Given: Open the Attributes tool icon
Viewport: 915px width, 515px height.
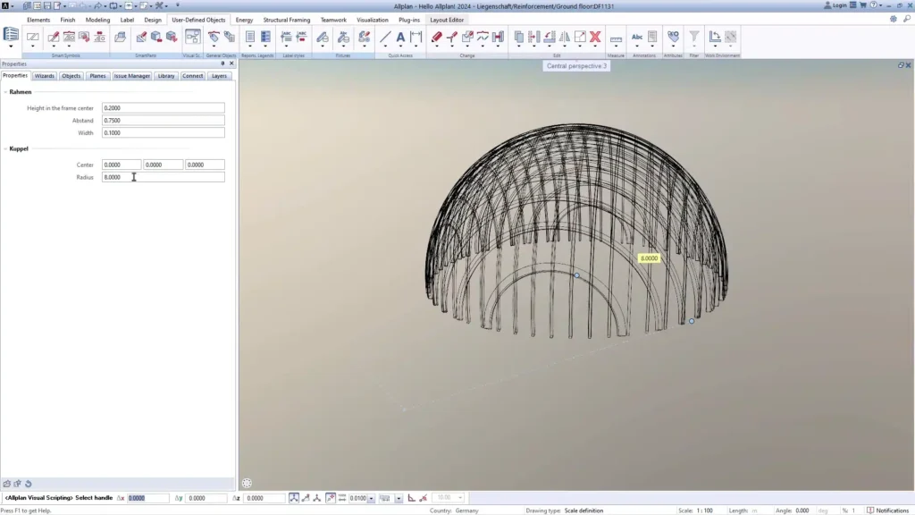Looking at the screenshot, I should point(672,36).
